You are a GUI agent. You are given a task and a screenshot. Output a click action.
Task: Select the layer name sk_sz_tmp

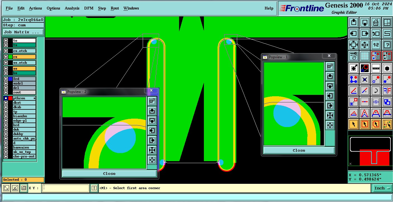(24, 152)
